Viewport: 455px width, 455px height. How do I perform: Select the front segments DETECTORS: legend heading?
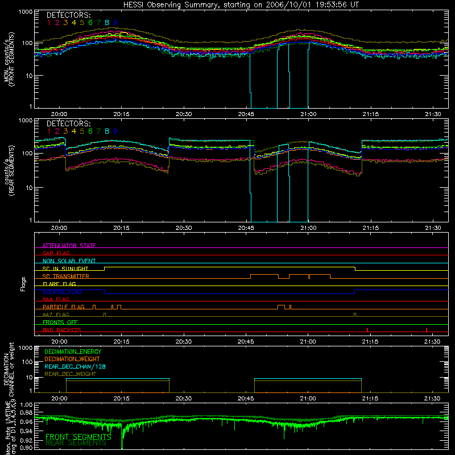click(x=68, y=15)
